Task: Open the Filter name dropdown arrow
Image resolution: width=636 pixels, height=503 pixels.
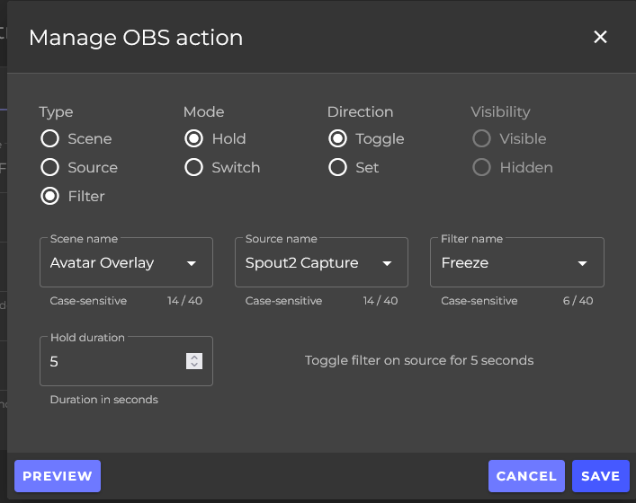Action: click(582, 263)
